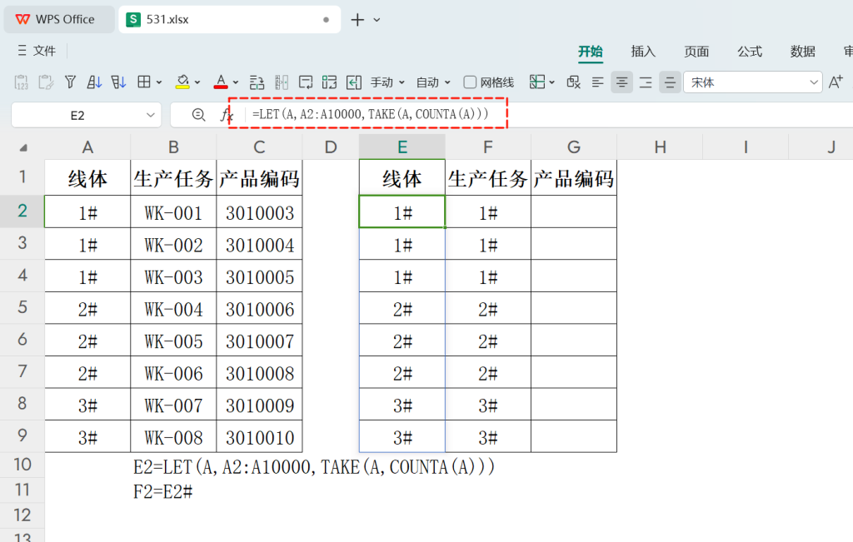Click the WPS Office home tab

click(60, 20)
